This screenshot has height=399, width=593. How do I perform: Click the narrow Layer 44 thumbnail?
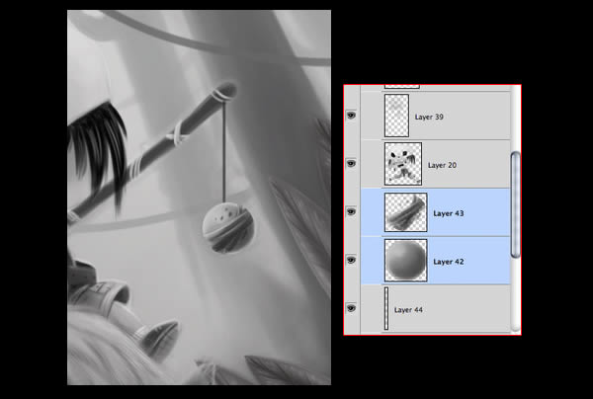[x=386, y=308]
